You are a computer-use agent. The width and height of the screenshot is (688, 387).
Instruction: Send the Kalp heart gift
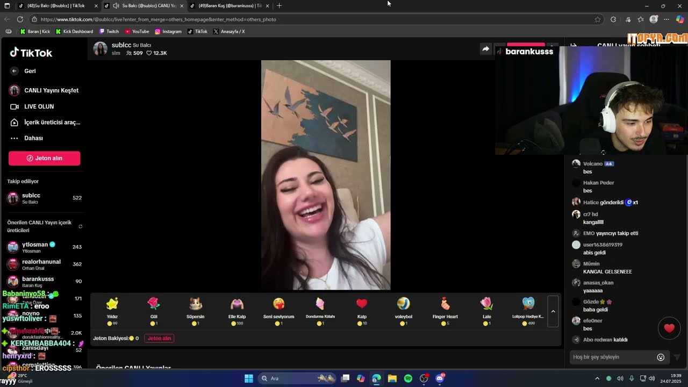tap(362, 311)
